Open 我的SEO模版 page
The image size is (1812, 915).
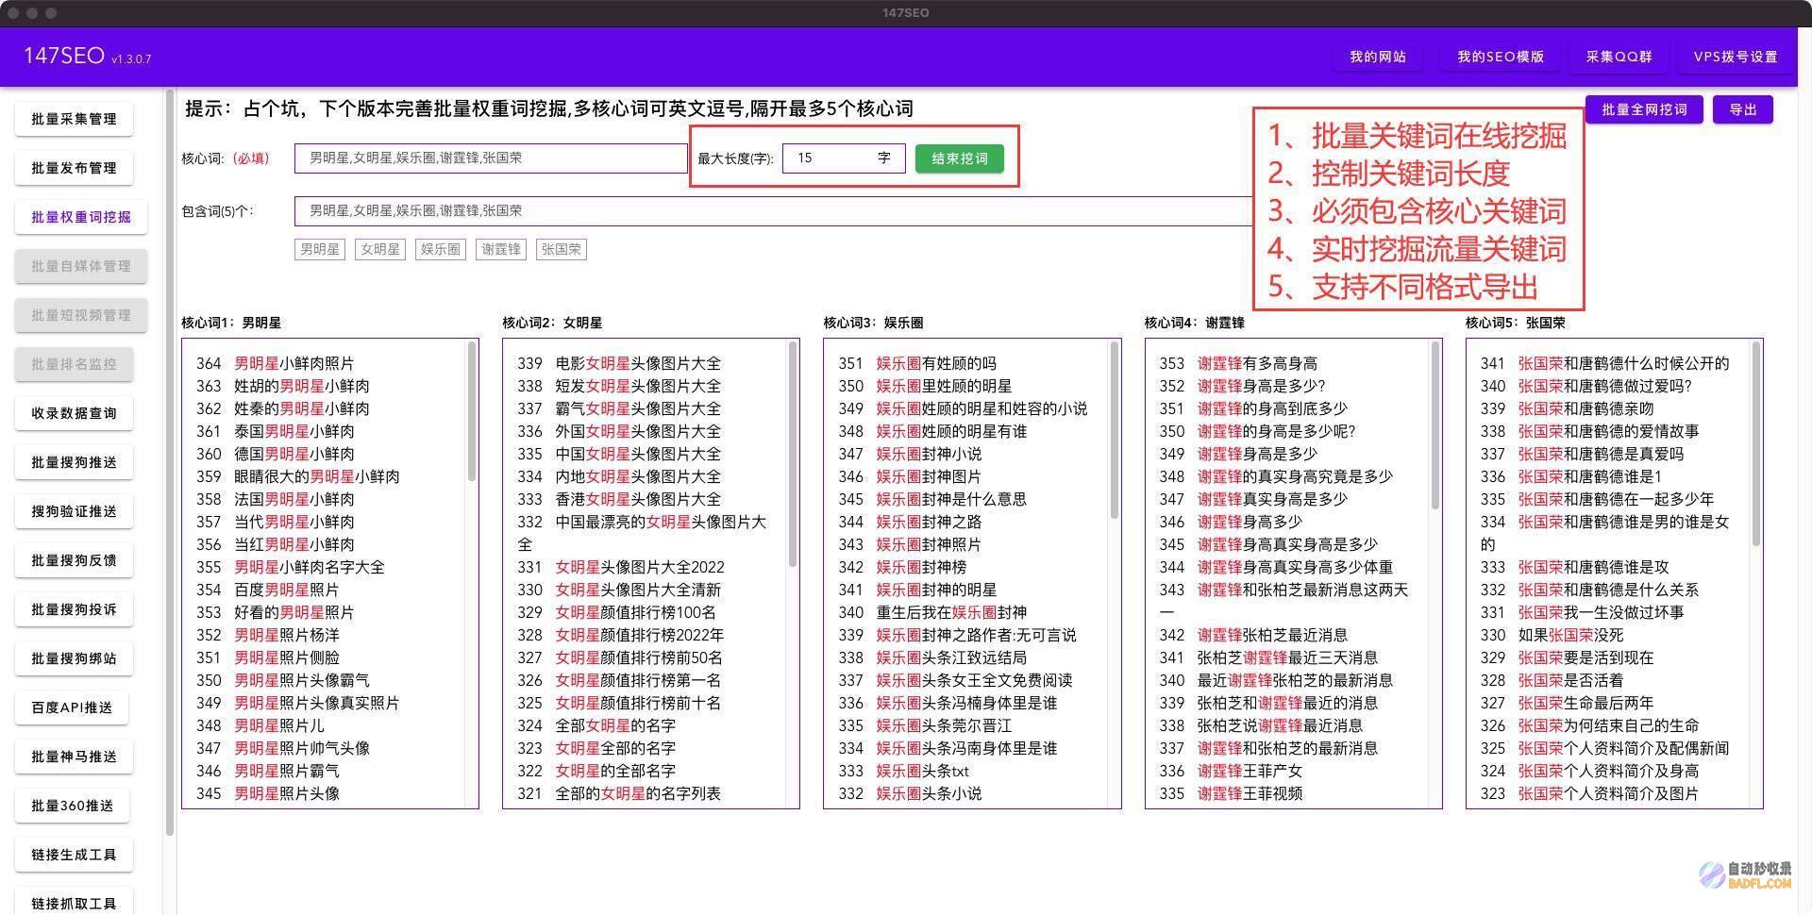pos(1501,57)
